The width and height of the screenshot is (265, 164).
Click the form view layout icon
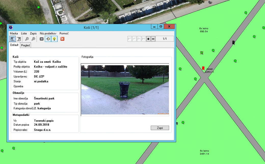click(x=12, y=39)
